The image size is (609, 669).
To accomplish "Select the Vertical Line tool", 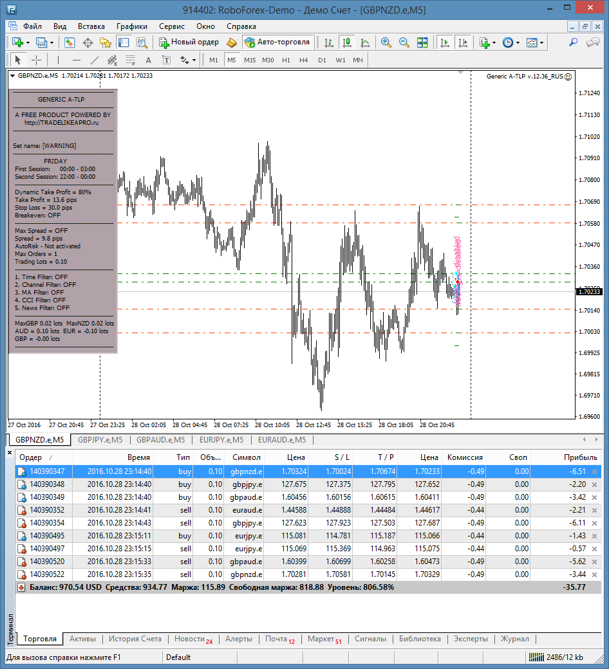I will pos(58,60).
